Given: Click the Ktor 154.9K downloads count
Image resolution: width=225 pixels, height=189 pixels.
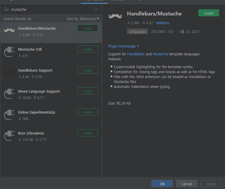Looking at the screenshot, I should click(x=26, y=139).
